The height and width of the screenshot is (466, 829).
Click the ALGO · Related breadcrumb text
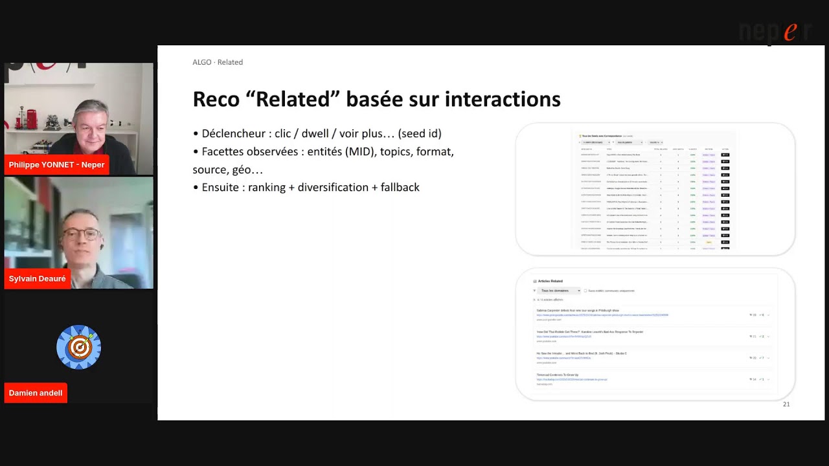pos(218,62)
